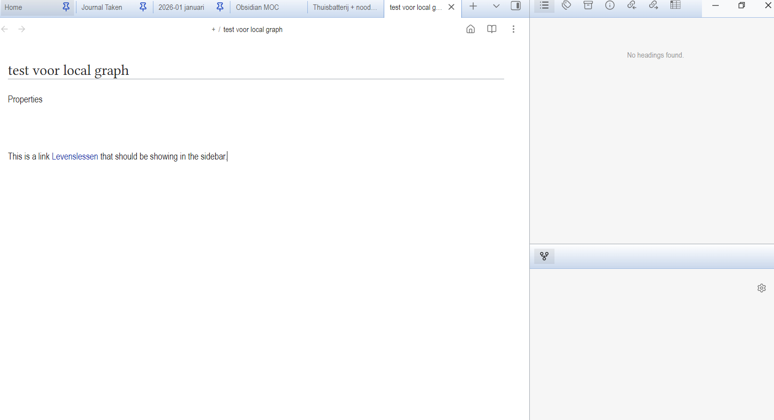Open the Tags panel
774x420 pixels.
566,5
